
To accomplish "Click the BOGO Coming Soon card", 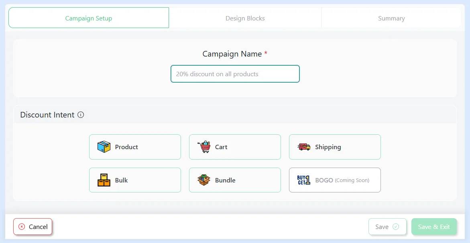I will (335, 180).
